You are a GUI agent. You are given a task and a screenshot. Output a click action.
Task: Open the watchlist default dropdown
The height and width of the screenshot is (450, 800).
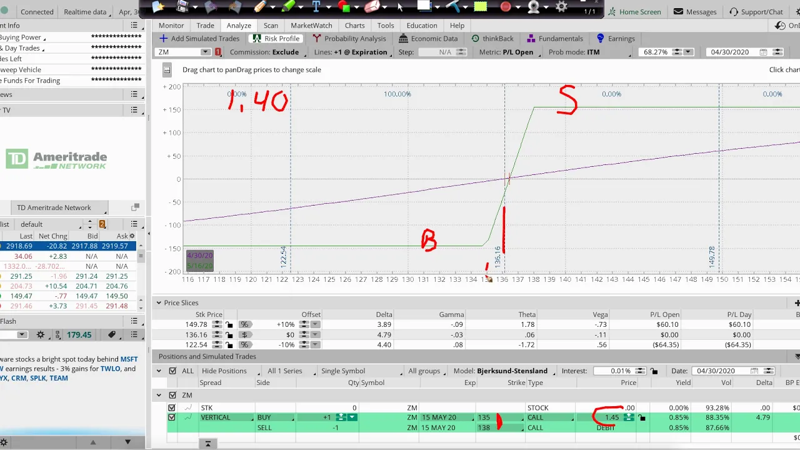click(50, 224)
